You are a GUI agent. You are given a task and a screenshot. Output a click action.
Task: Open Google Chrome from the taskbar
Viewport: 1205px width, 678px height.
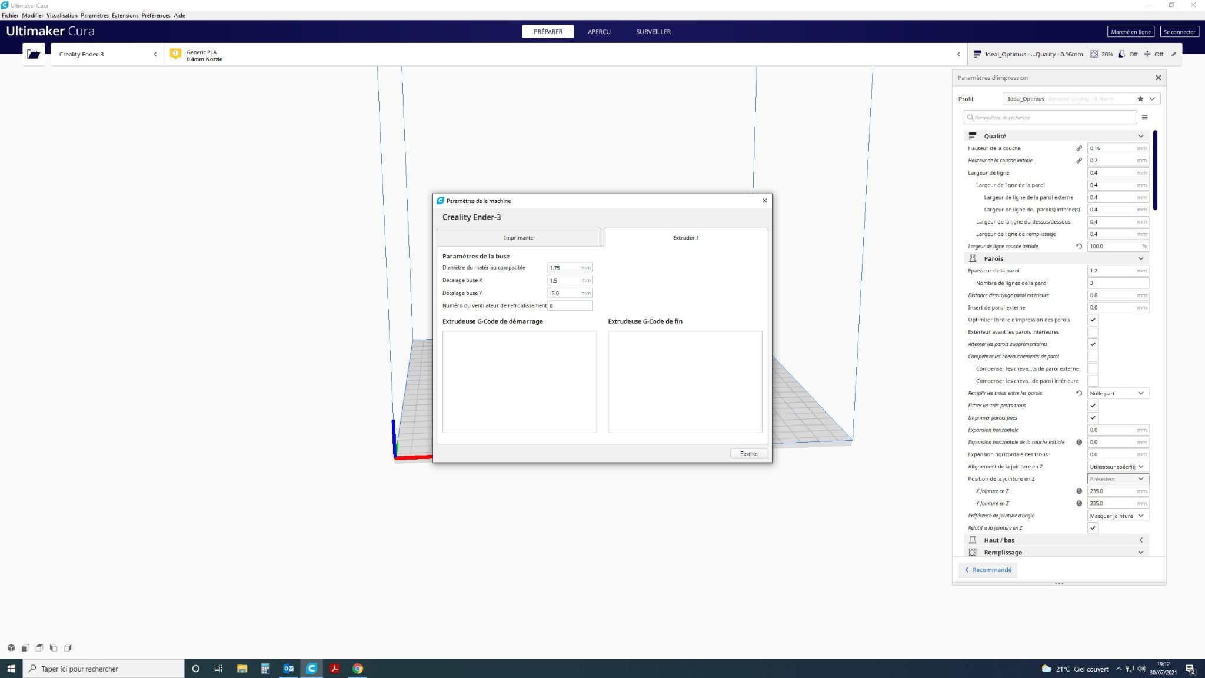coord(358,669)
